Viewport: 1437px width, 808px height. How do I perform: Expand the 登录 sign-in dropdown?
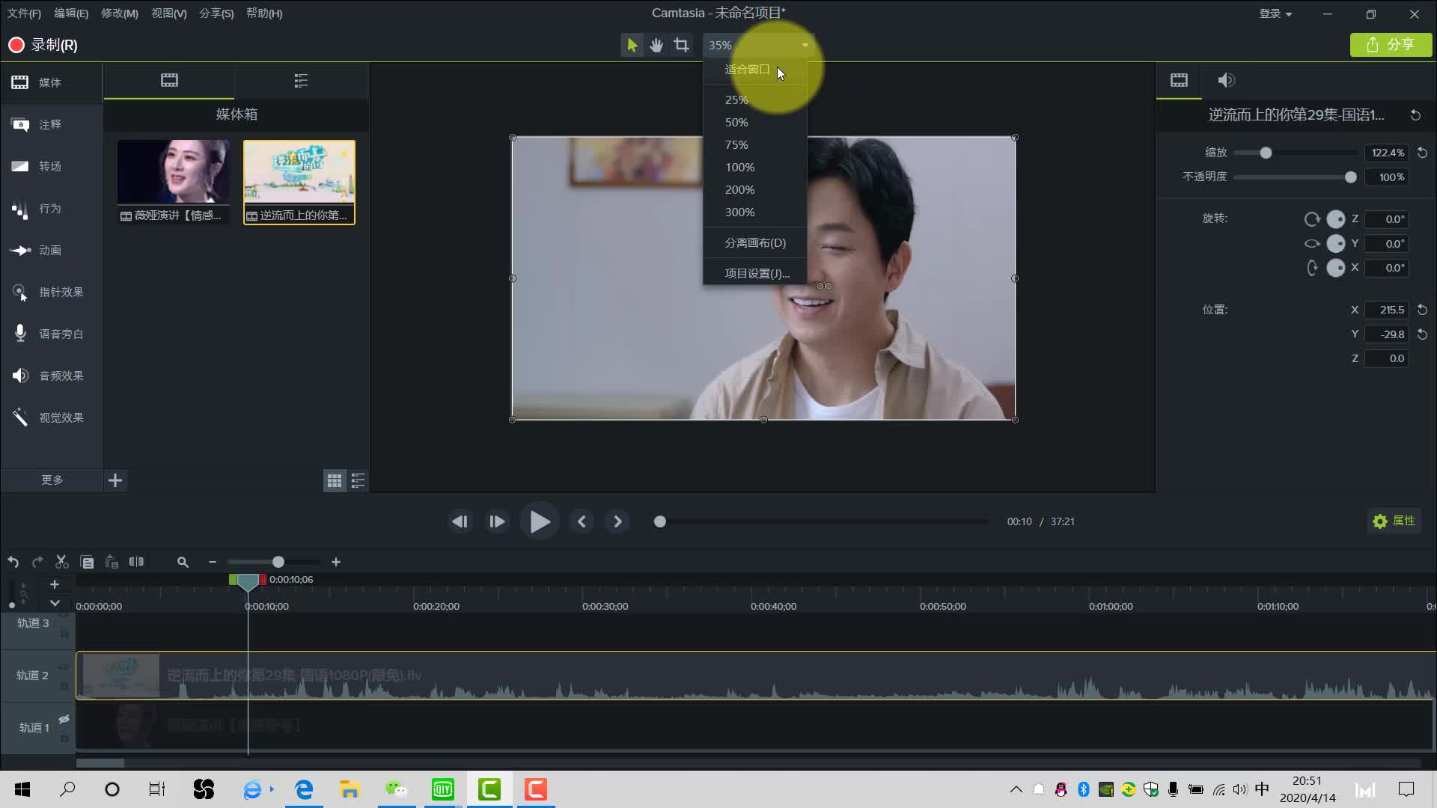(1275, 13)
